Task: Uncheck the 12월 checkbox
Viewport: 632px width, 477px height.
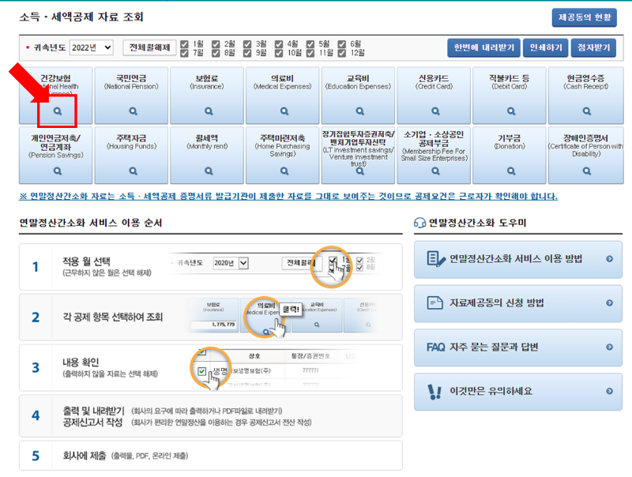Action: (341, 53)
